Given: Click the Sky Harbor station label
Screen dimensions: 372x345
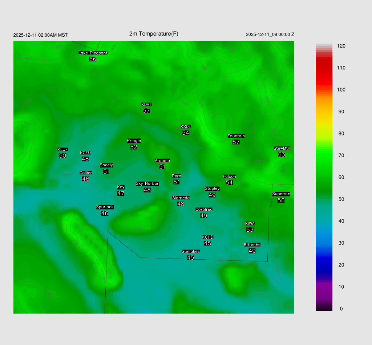Looking at the screenshot, I should [x=147, y=184].
